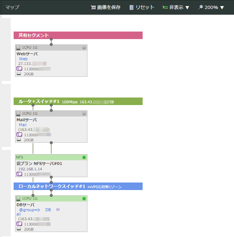Open the 非表示 visibility dropdown
The height and width of the screenshot is (237, 234).
pyautogui.click(x=176, y=8)
